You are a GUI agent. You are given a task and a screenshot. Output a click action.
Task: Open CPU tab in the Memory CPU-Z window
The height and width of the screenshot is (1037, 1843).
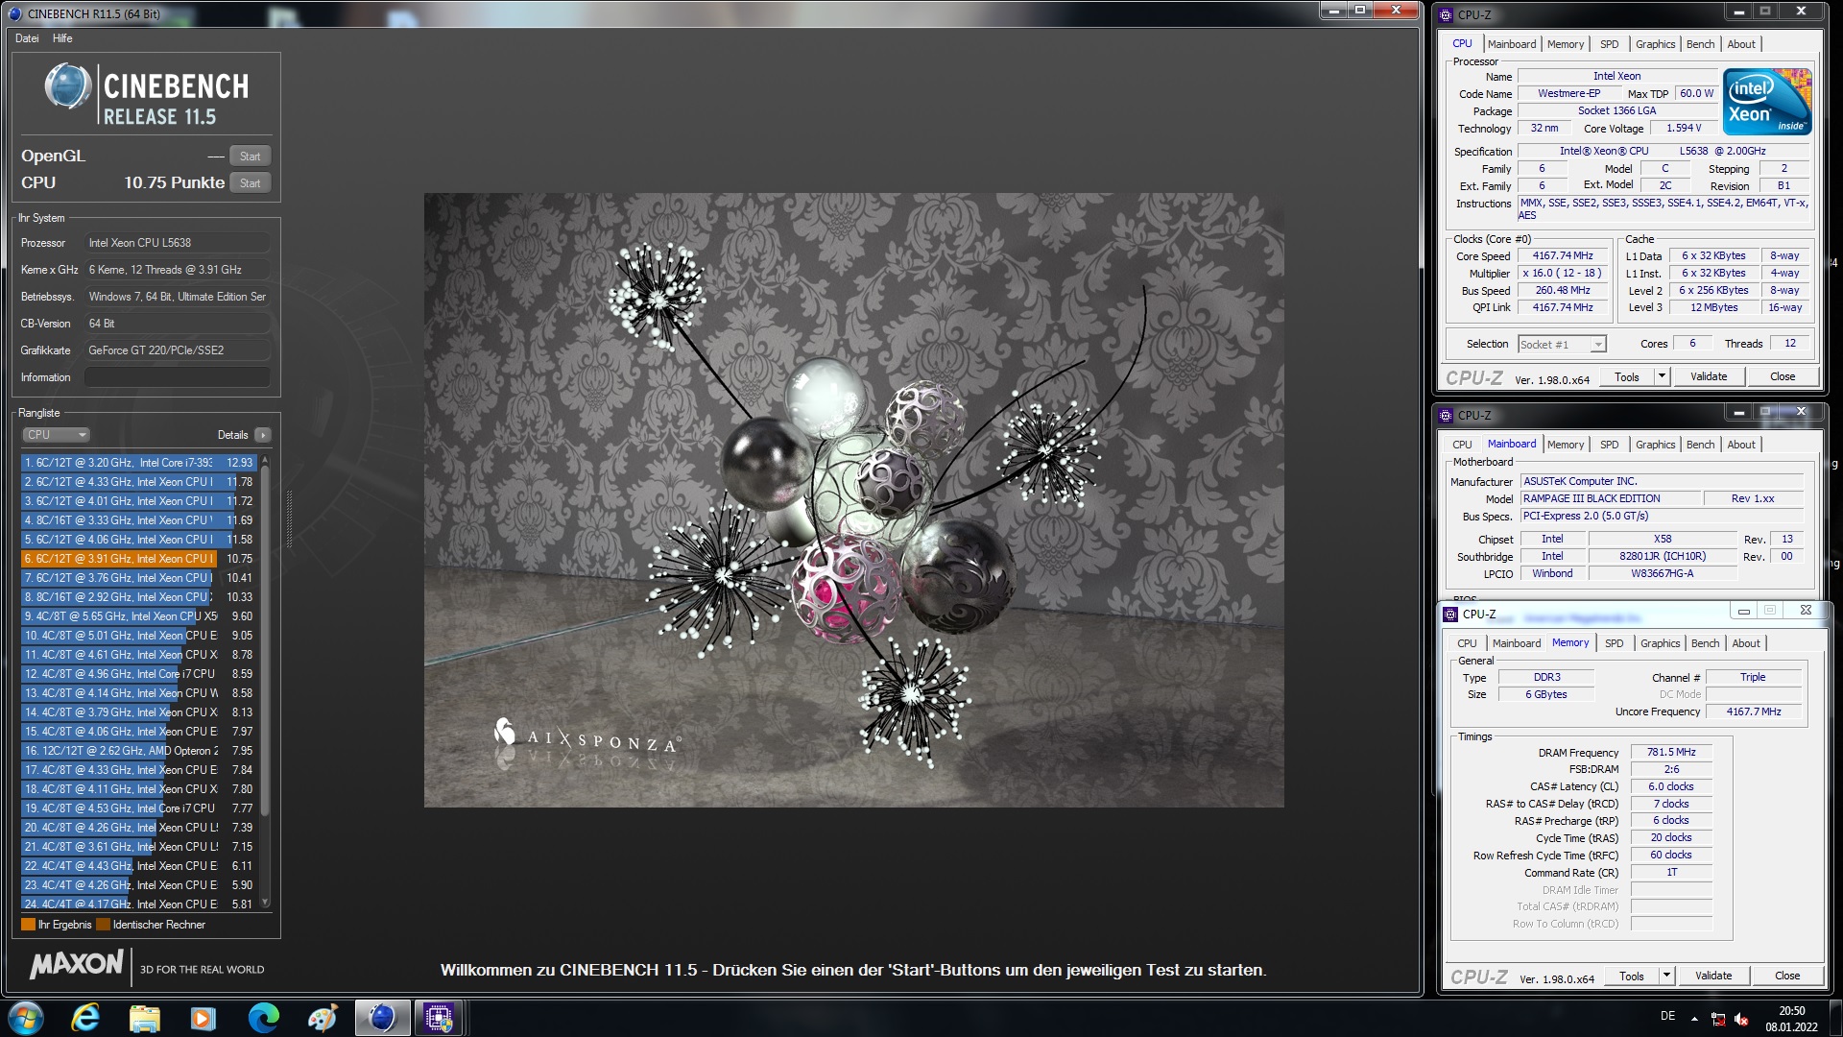pos(1467,643)
